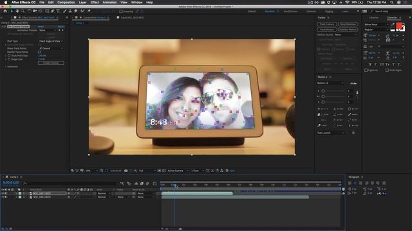The image size is (412, 231).
Task: Click the top slider in Motion 2 panel
Action: [332, 91]
